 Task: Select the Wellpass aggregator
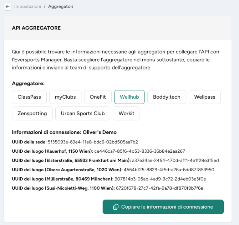point(205,97)
